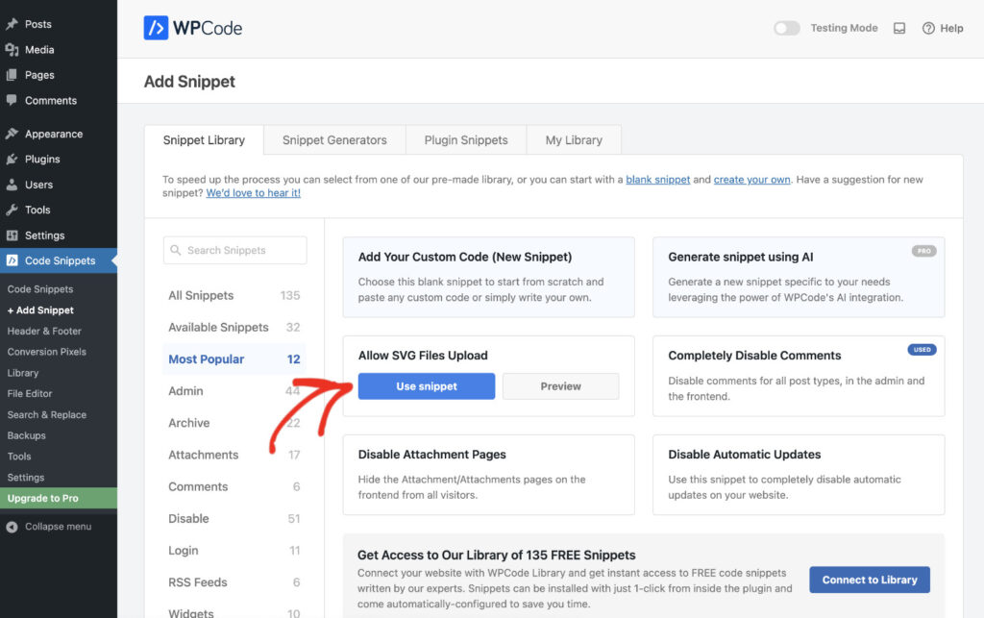The width and height of the screenshot is (984, 618).
Task: Select the Media library icon
Action: coord(14,49)
